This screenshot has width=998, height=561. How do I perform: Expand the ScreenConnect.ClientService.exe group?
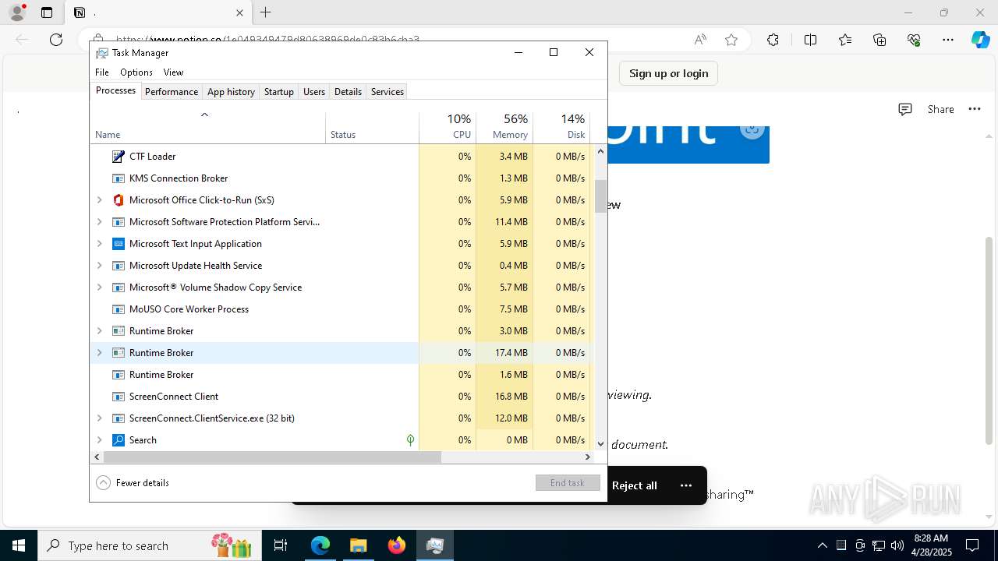click(x=99, y=418)
